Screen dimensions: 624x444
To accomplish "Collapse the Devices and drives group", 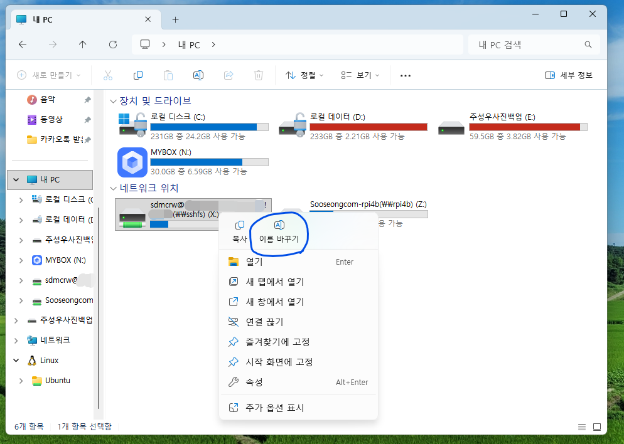I will [113, 101].
